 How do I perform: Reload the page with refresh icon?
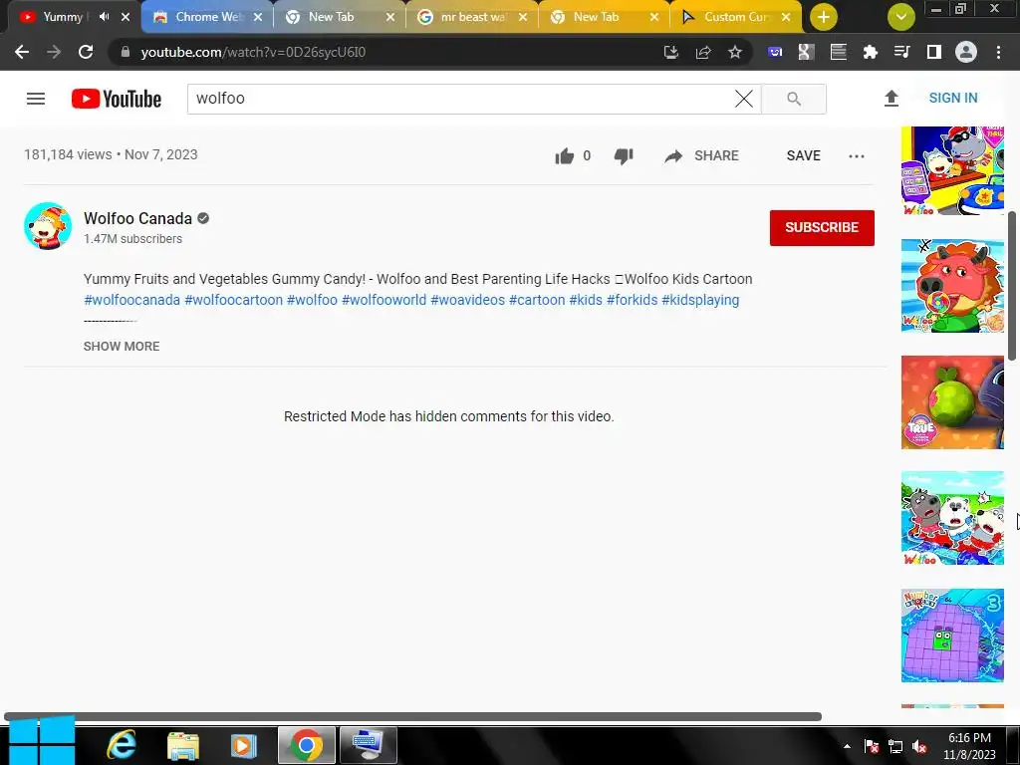pos(86,52)
